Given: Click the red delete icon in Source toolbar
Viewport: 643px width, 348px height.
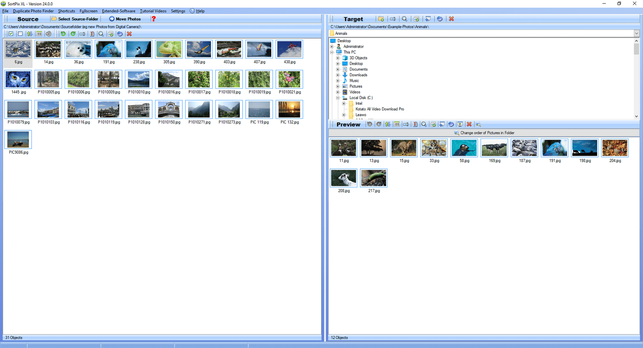Looking at the screenshot, I should [x=129, y=34].
